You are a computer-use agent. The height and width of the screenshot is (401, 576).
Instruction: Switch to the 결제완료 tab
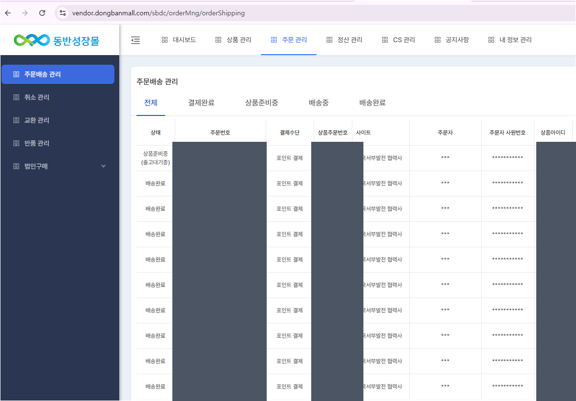tap(201, 103)
